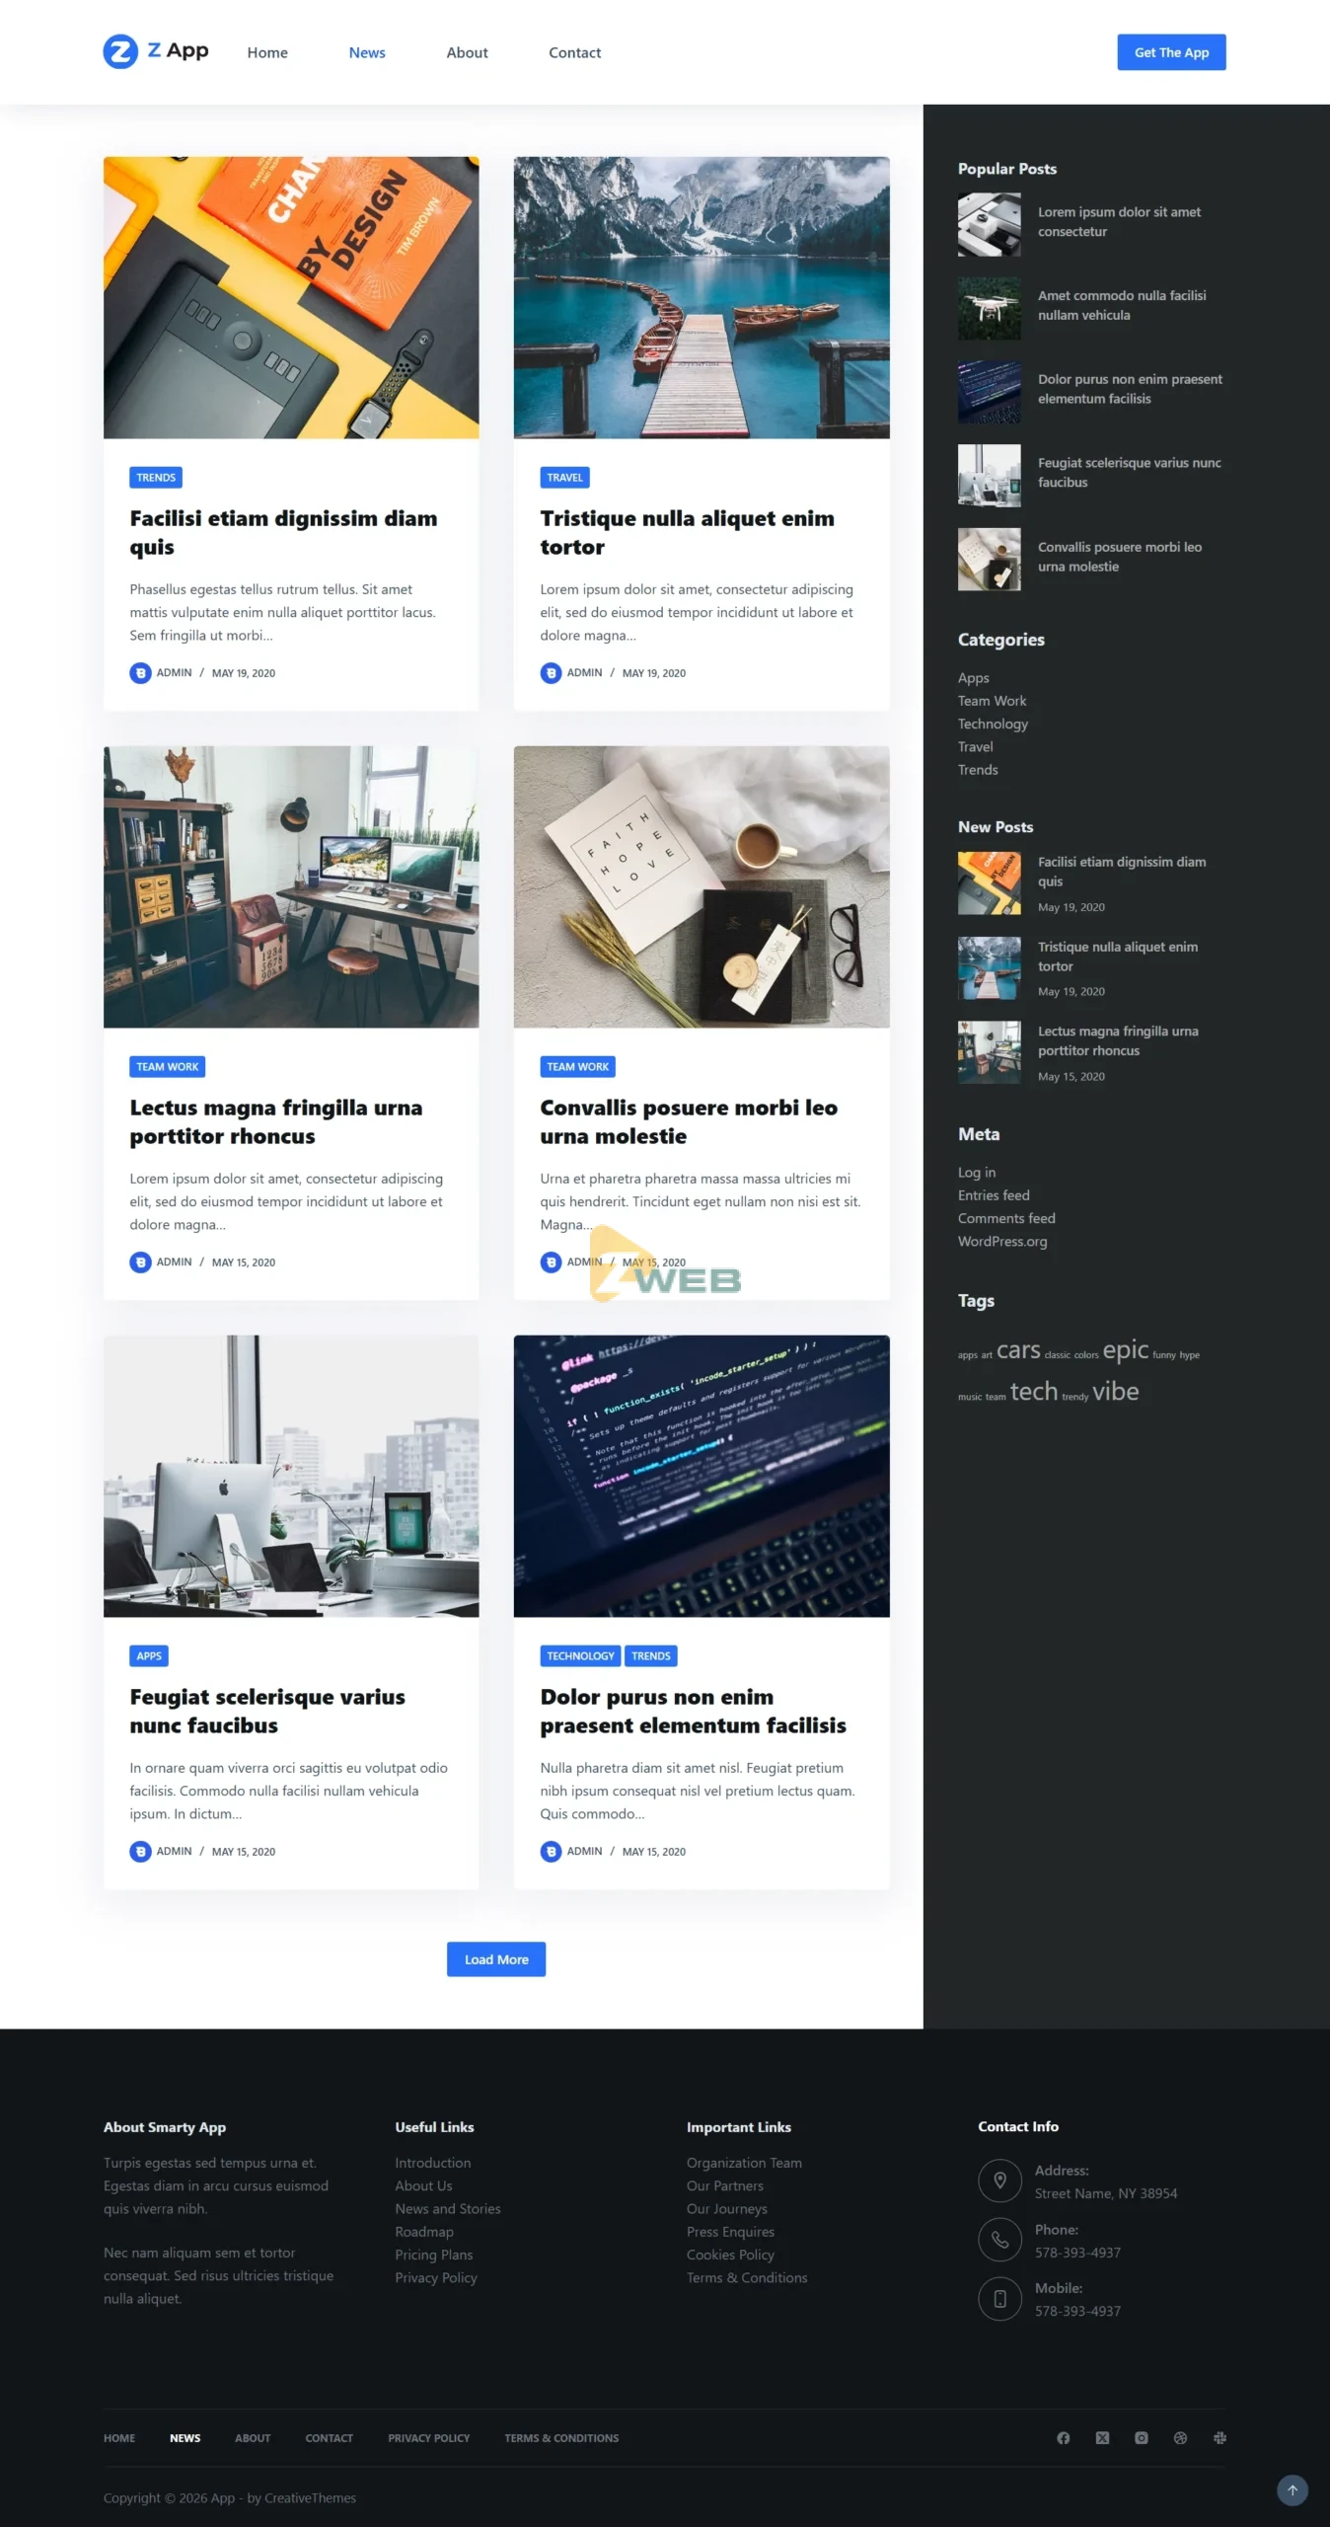Open the Slack footer icon

point(1219,2437)
